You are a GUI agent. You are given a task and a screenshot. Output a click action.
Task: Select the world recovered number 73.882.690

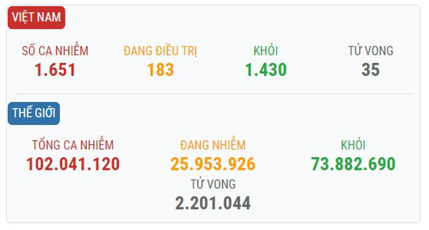[353, 164]
